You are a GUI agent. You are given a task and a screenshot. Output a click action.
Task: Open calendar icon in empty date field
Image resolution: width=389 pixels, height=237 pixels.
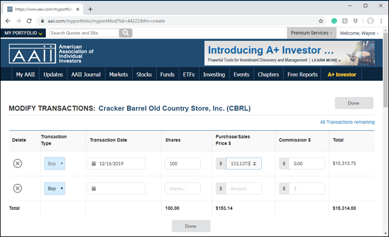click(x=94, y=189)
